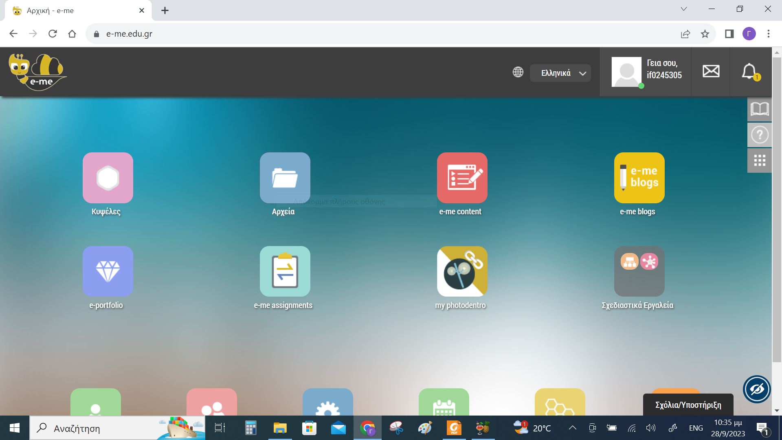The width and height of the screenshot is (782, 440).
Task: Open the Wi-Fi network tray icon
Action: (632, 428)
